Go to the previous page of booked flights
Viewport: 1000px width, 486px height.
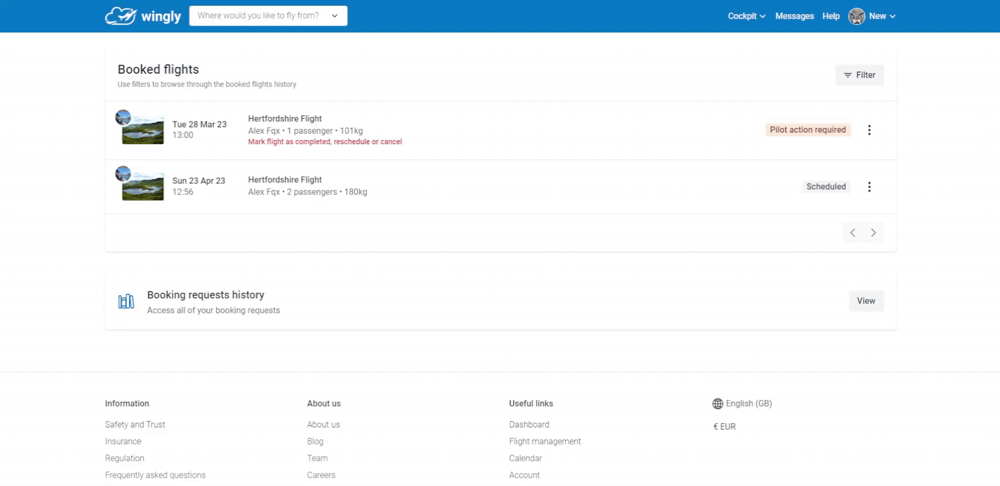tap(853, 233)
